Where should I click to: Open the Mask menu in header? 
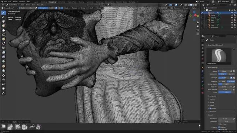pos(34,5)
